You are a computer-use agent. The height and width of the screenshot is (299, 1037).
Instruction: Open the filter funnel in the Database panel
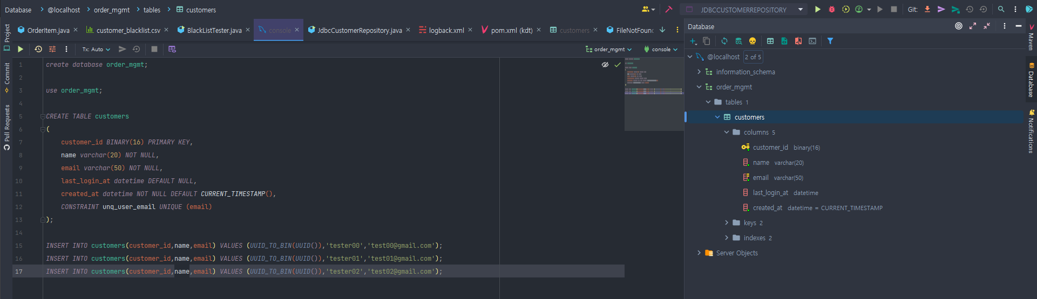[830, 41]
